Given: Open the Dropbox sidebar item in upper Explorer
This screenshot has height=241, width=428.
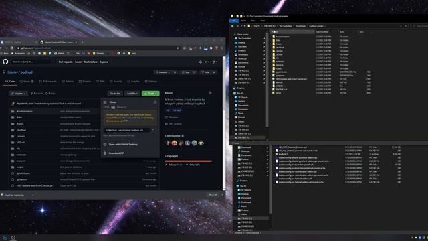Looking at the screenshot, I should (x=240, y=88).
